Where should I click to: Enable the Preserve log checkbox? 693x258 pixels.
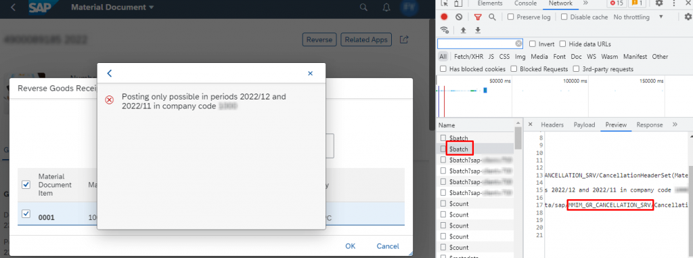pyautogui.click(x=510, y=17)
